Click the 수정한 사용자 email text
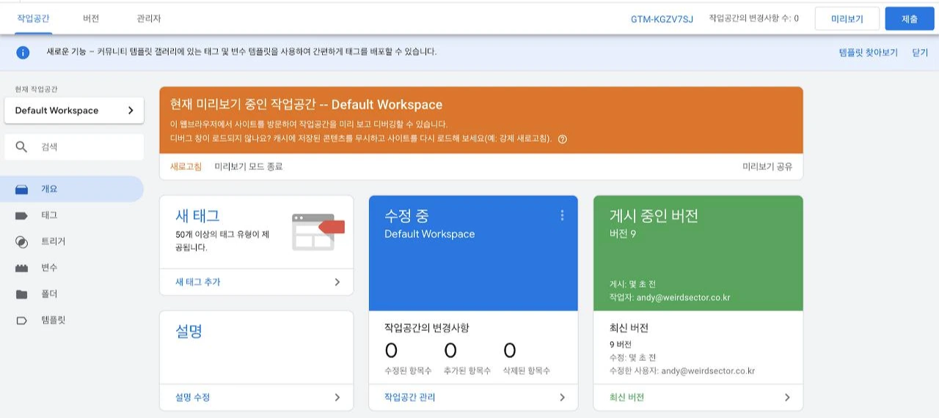 682,371
